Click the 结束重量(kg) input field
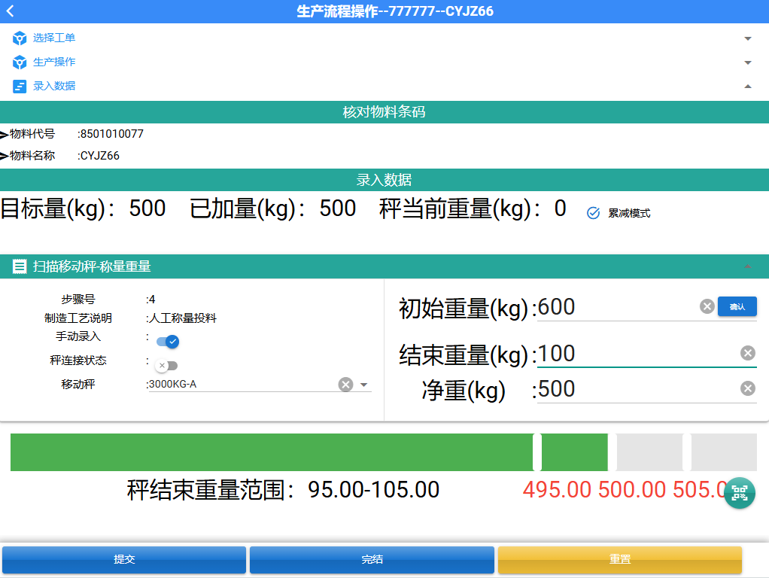 pyautogui.click(x=637, y=354)
